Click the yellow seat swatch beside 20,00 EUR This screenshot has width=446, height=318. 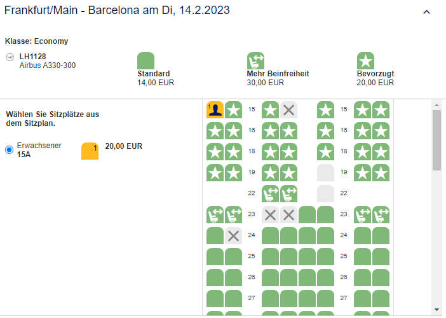pos(90,151)
